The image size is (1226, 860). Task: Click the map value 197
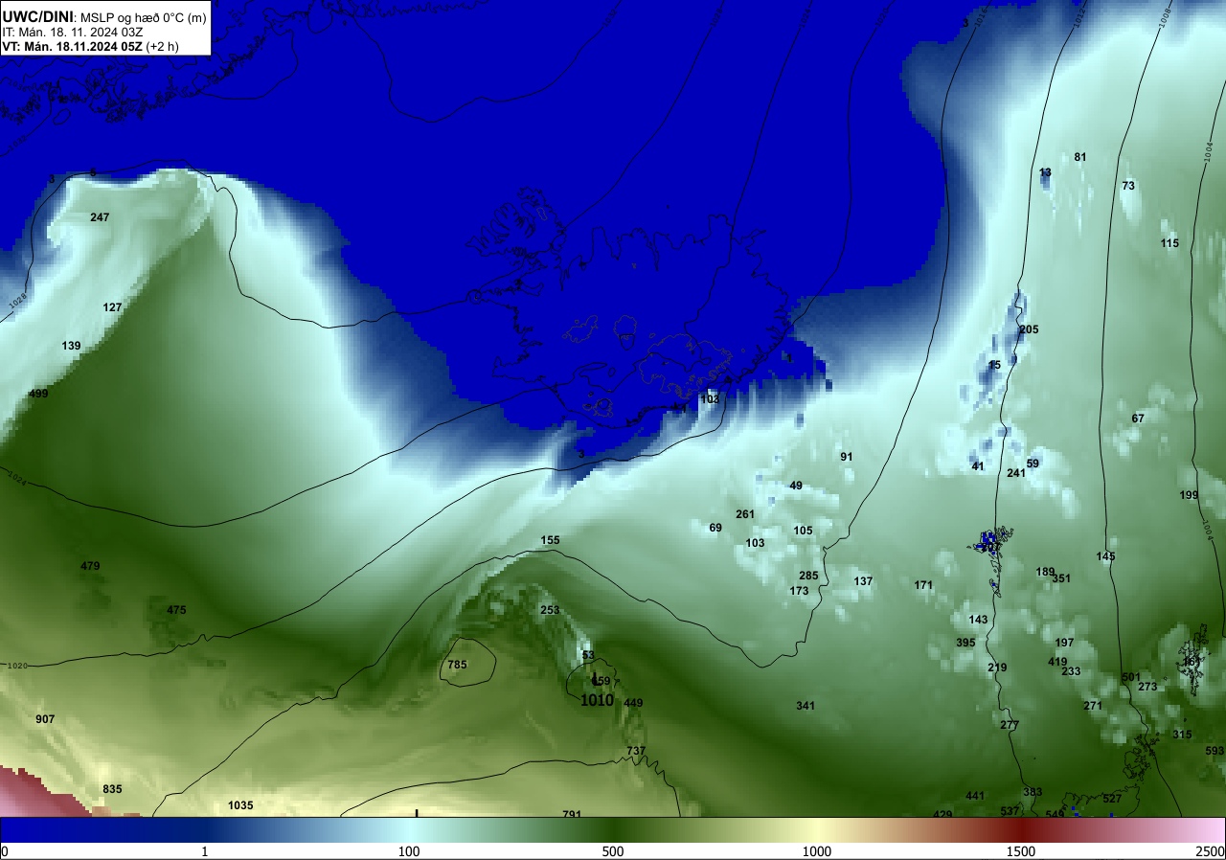pos(1064,643)
